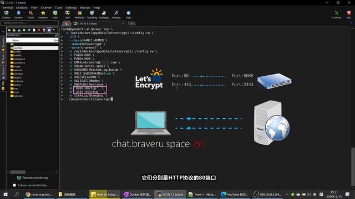Click the SFTP new file icon

pyautogui.click(x=34, y=30)
